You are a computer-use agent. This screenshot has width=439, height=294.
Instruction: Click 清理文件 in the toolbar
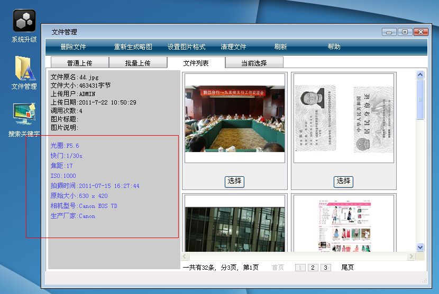(x=233, y=47)
